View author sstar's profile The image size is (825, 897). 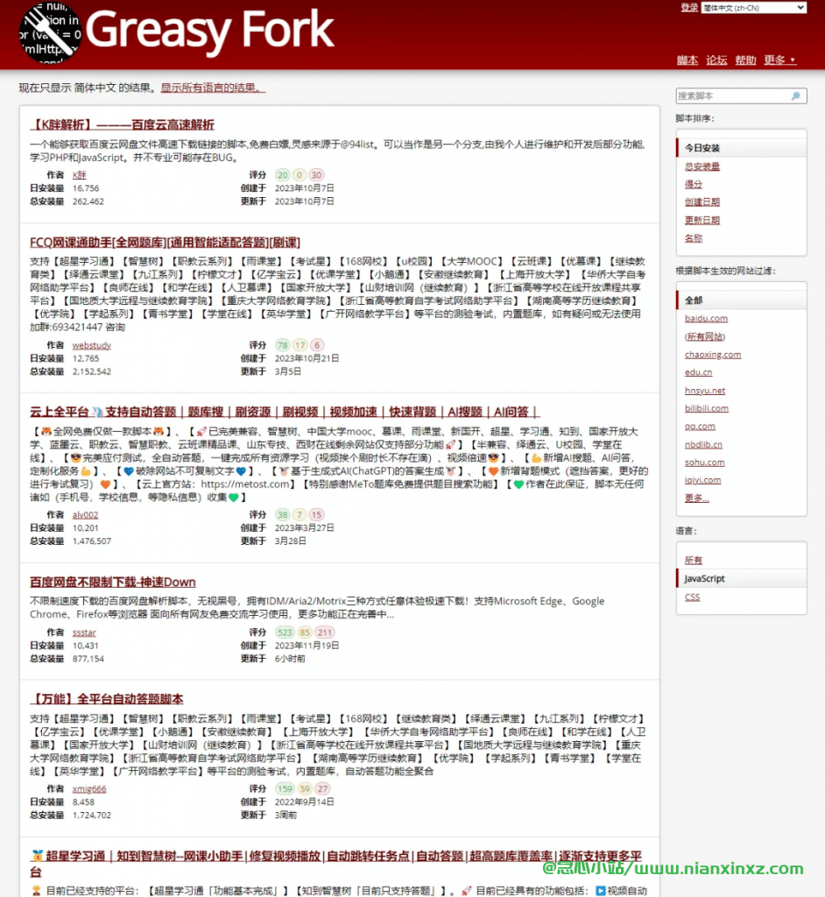pos(84,632)
